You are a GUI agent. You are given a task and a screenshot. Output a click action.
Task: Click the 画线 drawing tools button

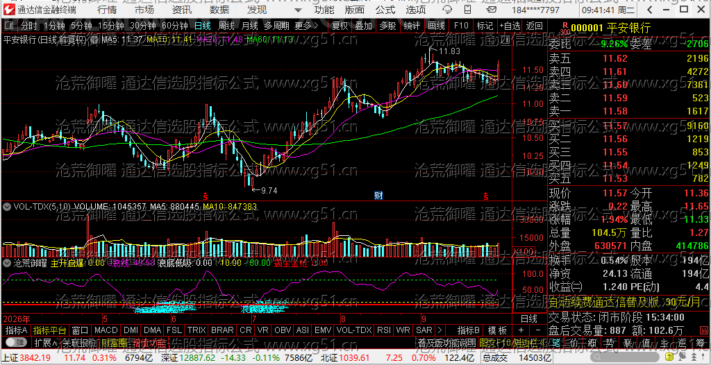point(436,26)
